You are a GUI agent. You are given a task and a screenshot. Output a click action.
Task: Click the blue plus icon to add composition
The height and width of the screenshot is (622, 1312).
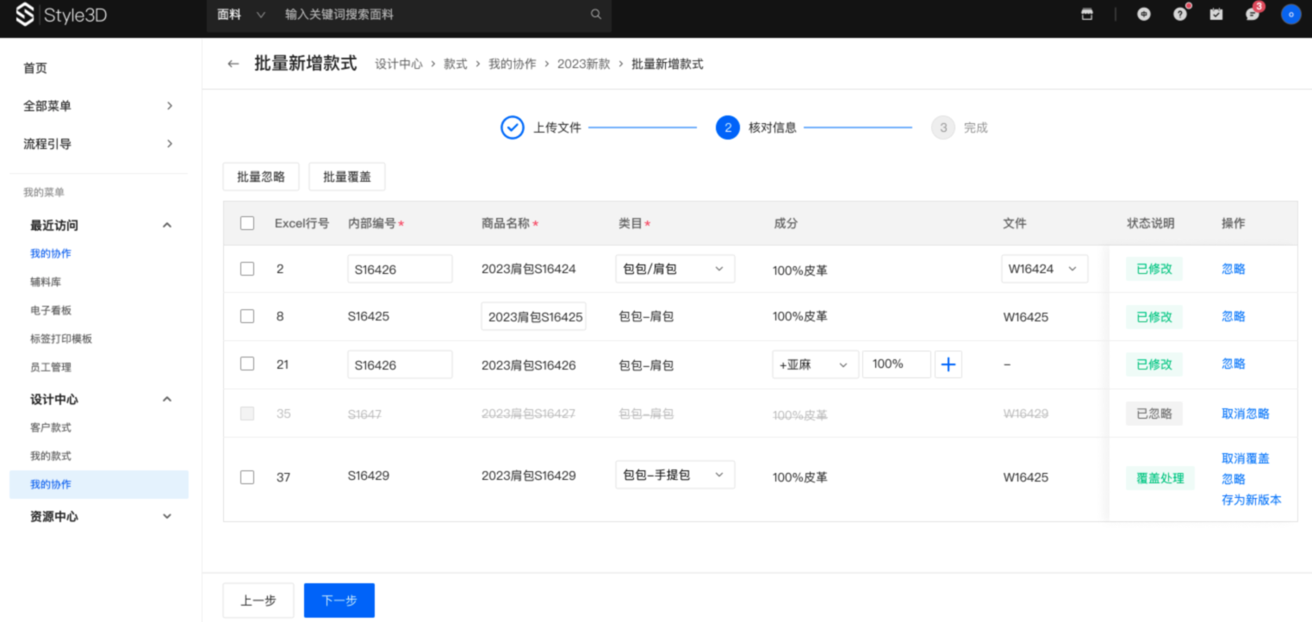pos(948,364)
